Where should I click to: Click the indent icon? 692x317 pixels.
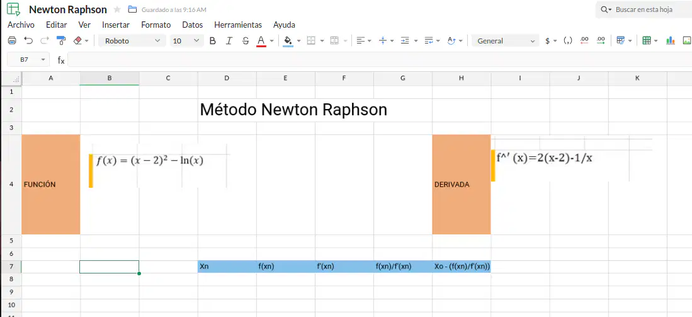coord(405,40)
